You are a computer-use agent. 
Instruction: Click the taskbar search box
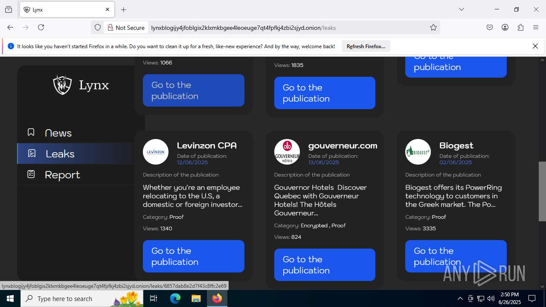click(x=82, y=298)
